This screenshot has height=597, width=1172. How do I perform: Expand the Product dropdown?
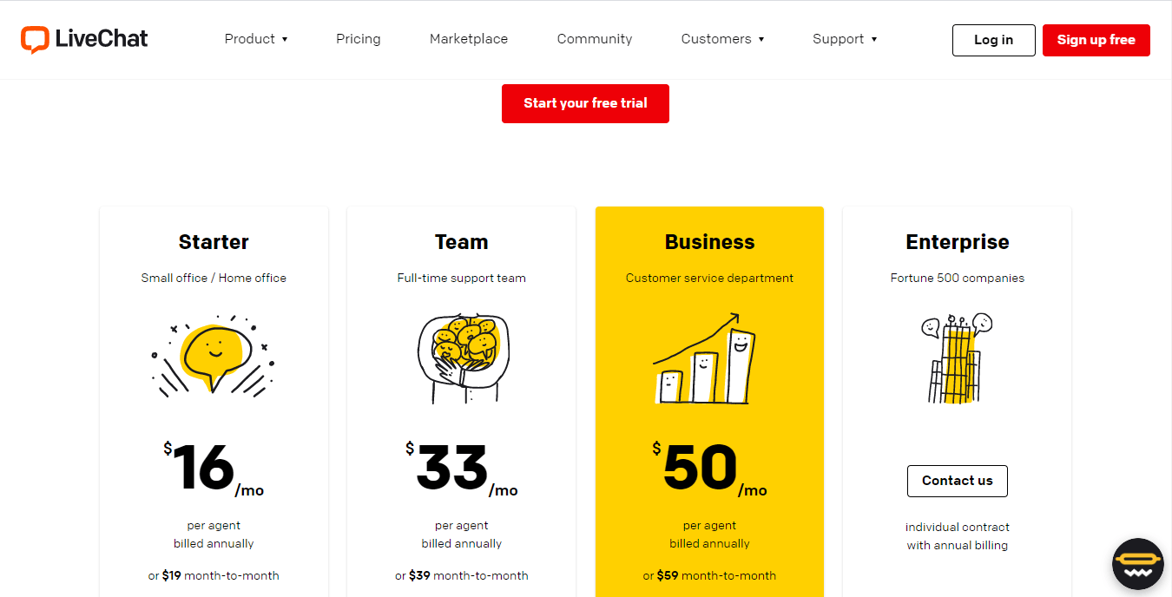tap(256, 39)
